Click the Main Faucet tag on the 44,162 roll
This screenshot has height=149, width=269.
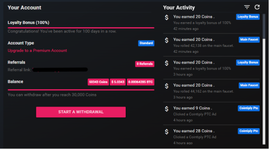[249, 85]
